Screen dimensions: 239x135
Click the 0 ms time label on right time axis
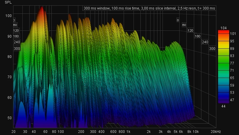178,20
